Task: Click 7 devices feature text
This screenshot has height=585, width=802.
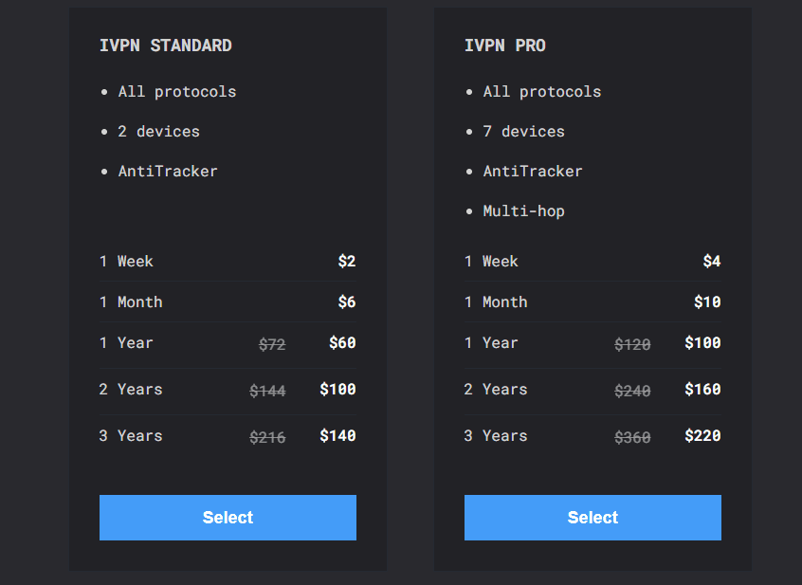Action: [523, 132]
